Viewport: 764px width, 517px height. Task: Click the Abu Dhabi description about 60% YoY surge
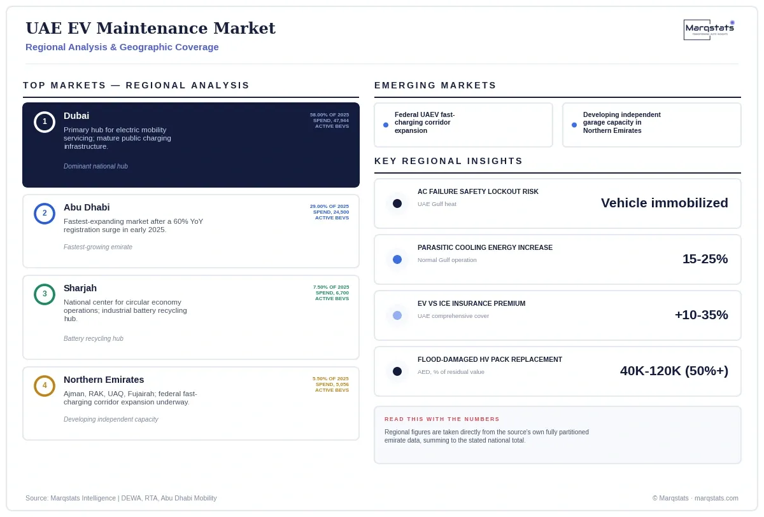(134, 226)
